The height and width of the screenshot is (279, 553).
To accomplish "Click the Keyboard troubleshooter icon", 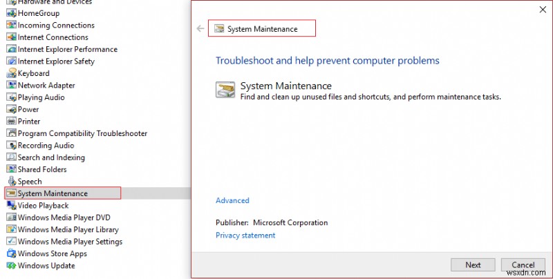I will [x=12, y=73].
